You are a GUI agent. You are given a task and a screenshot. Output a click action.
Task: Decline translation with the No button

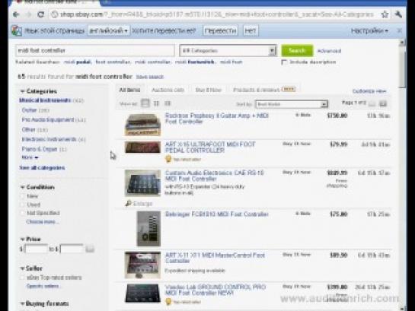pos(250,30)
